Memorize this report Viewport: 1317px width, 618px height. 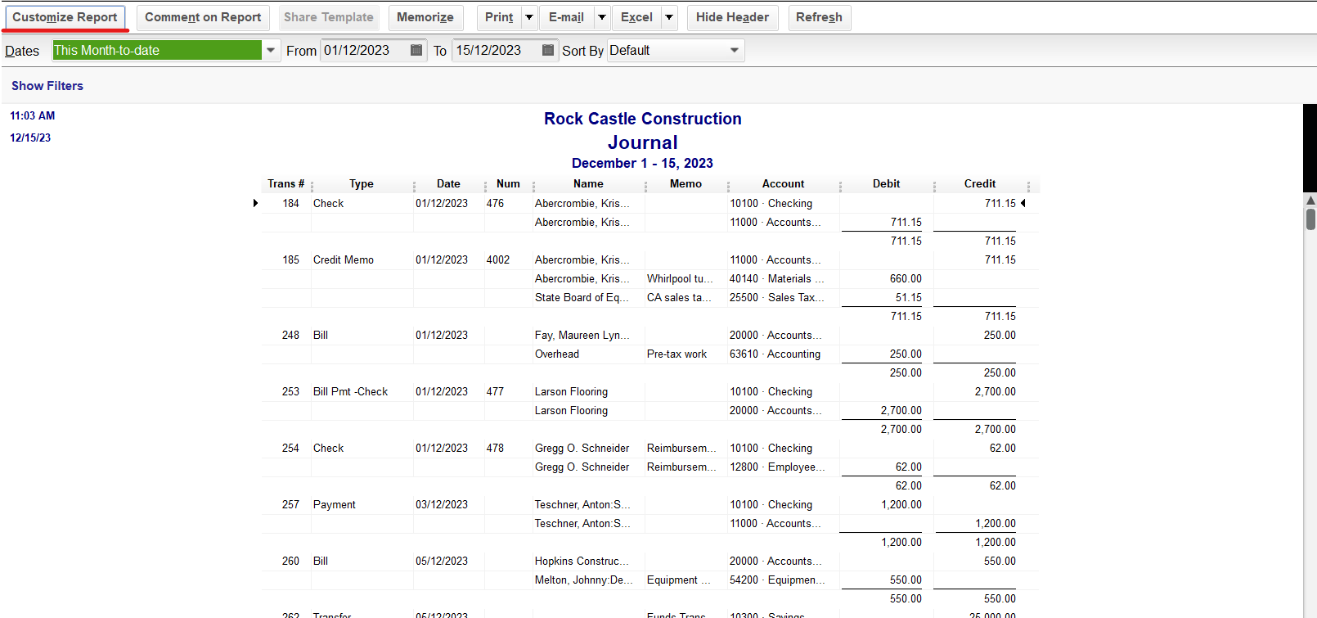[425, 17]
